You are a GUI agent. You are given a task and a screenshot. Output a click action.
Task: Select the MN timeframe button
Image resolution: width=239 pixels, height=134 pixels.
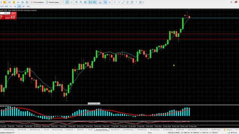pyautogui.click(x=28, y=6)
